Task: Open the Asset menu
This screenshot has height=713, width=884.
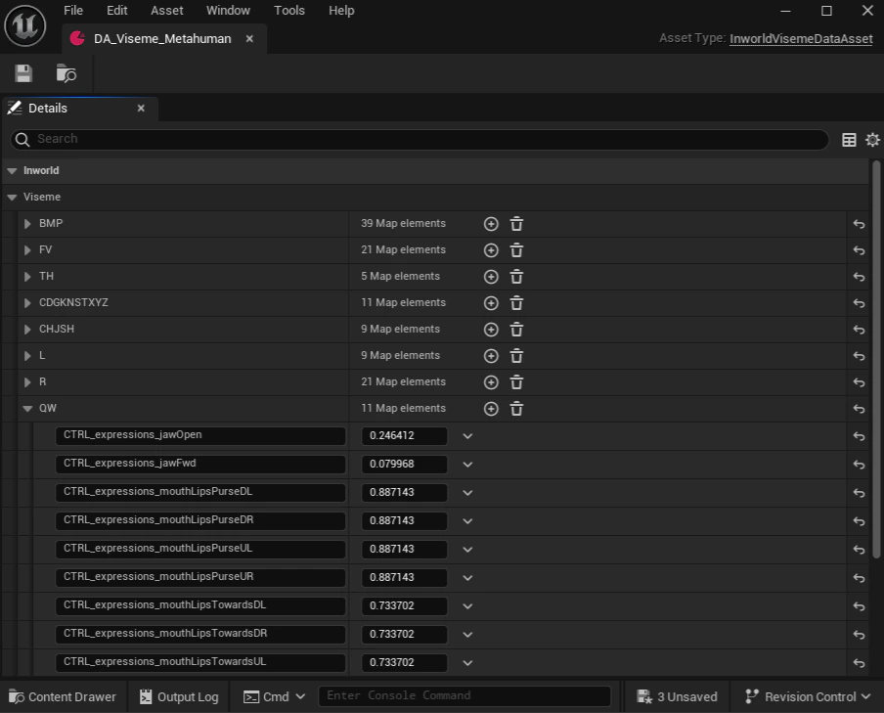Action: click(x=166, y=11)
